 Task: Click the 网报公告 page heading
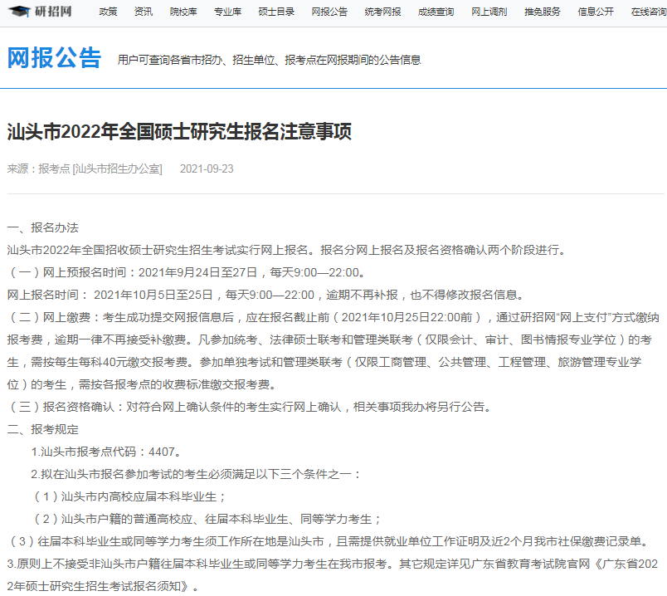point(54,58)
